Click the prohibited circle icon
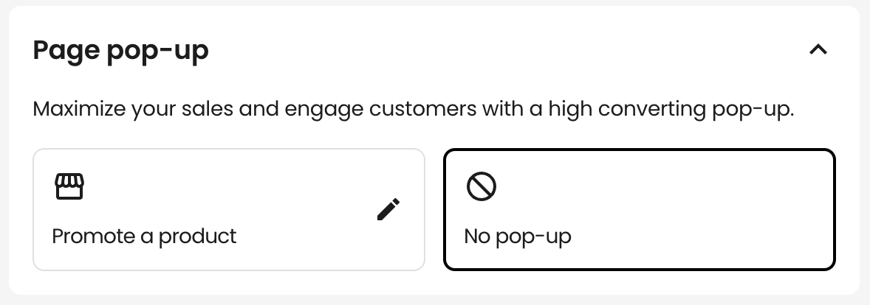Viewport: 870px width, 305px height. 481,186
